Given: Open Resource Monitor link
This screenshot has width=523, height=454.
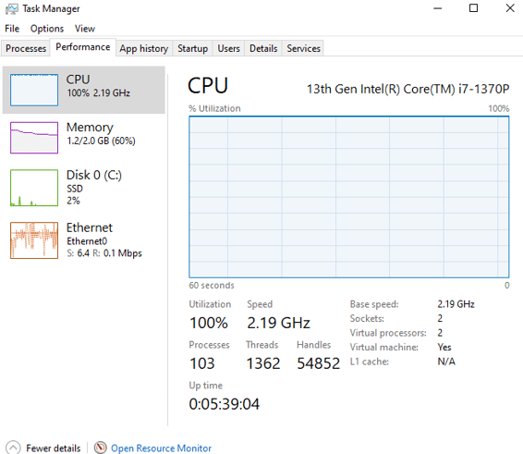Looking at the screenshot, I should point(161,448).
